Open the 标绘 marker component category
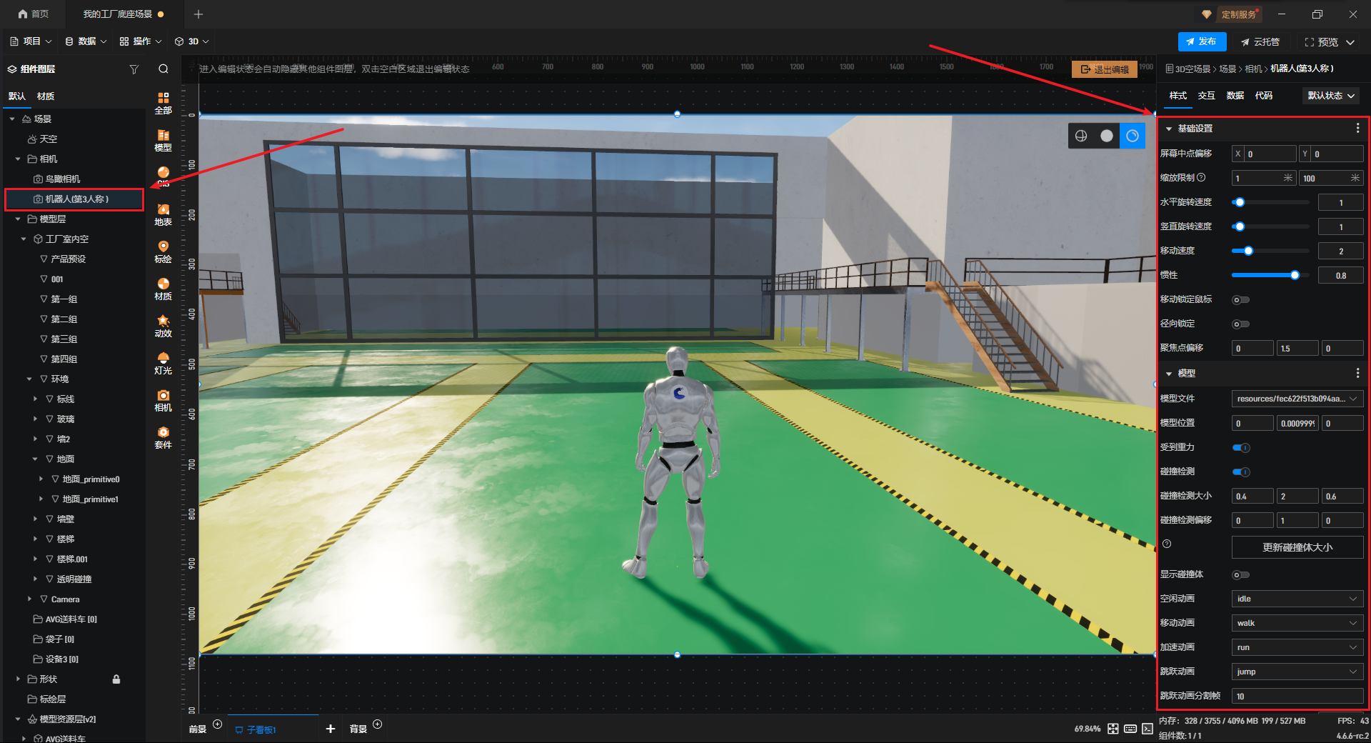The image size is (1371, 743). (164, 251)
